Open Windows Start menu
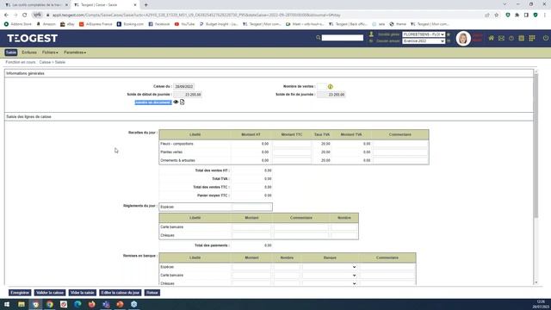Image resolution: width=551 pixels, height=310 pixels. pos(7,304)
